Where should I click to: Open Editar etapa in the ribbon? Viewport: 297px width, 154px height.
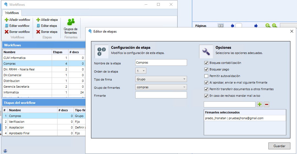[47, 26]
